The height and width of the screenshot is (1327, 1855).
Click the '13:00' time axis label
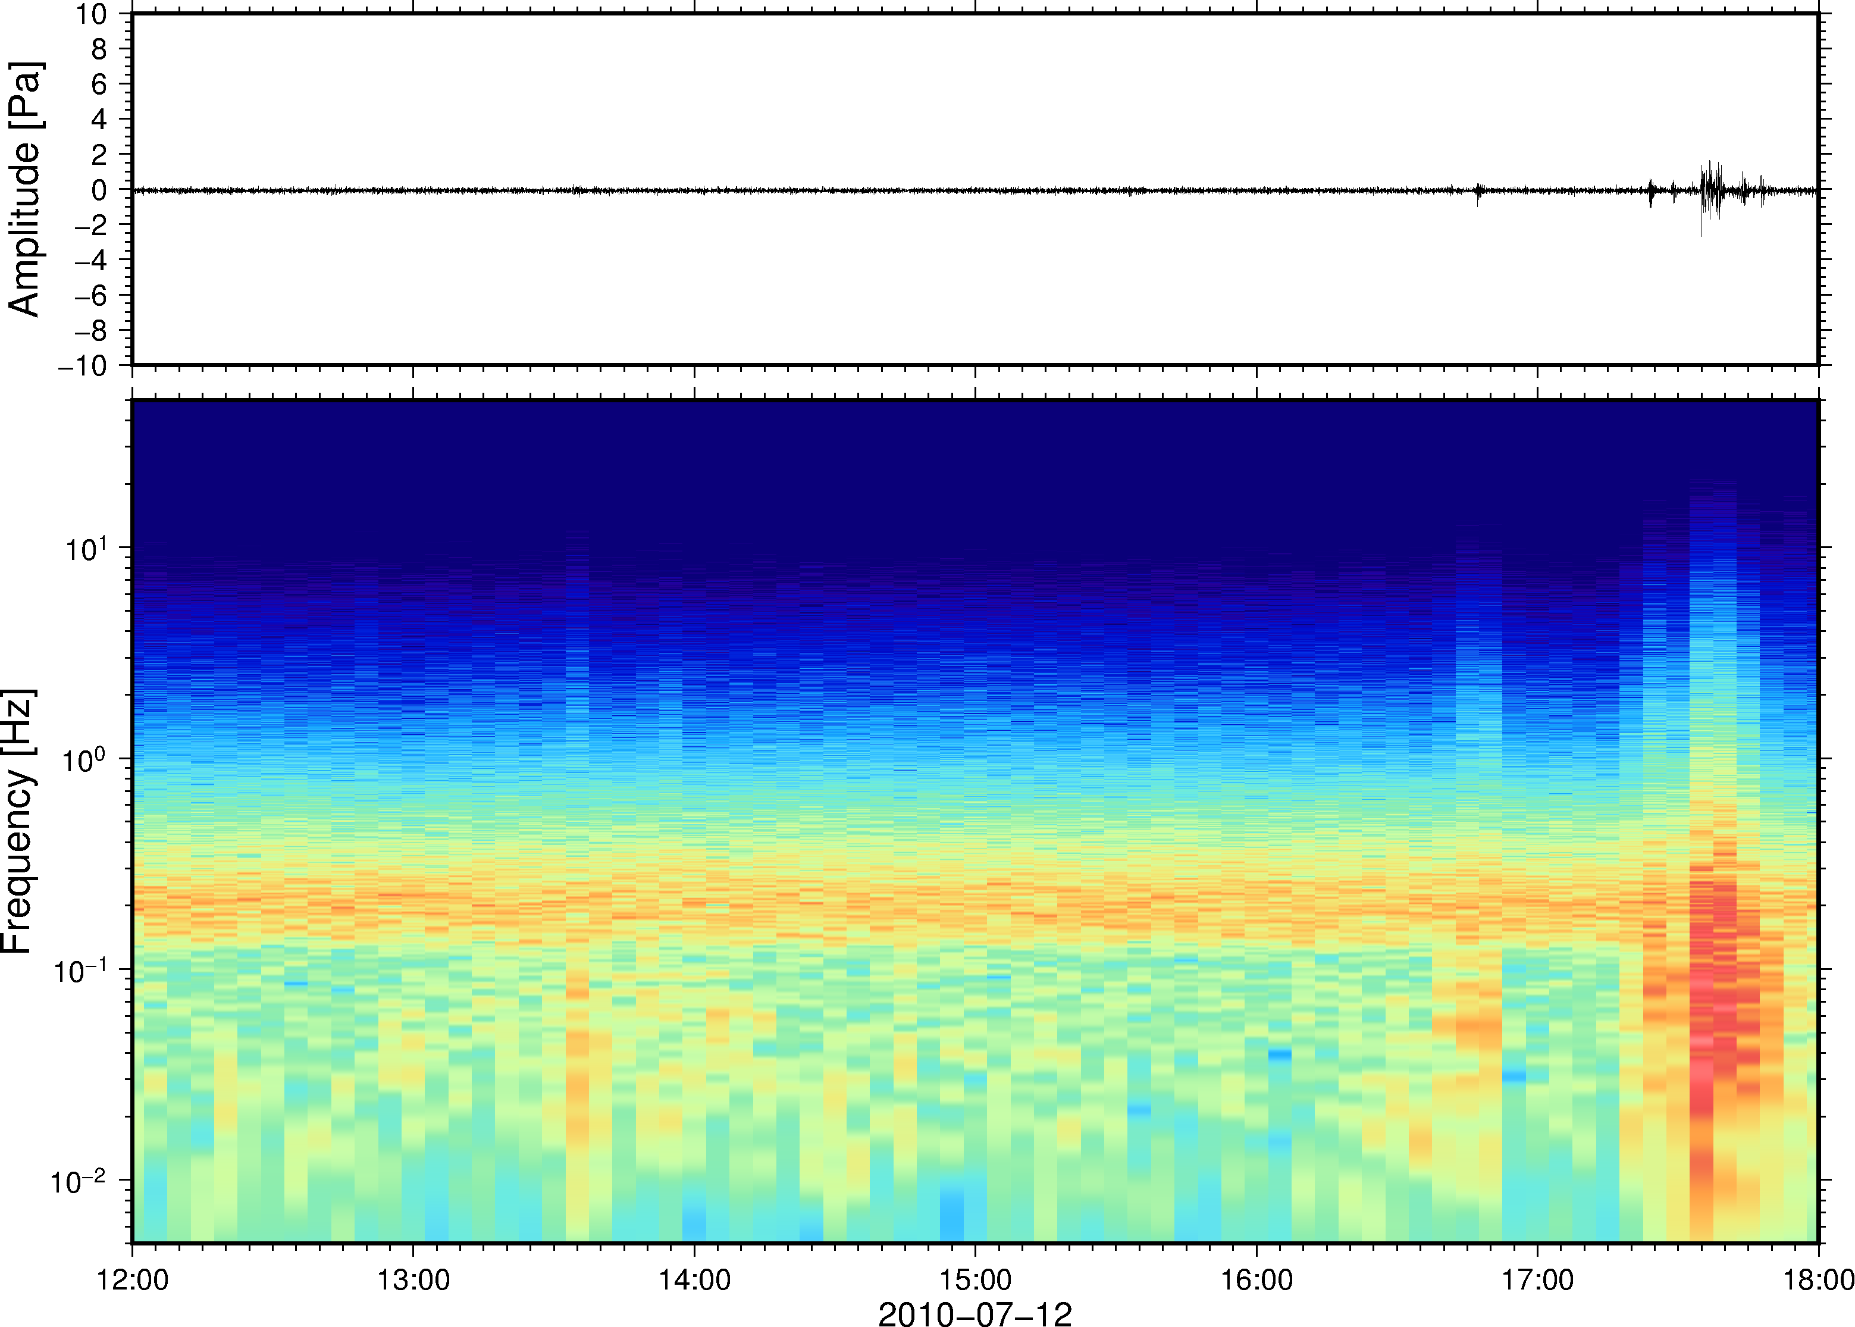click(x=413, y=1279)
